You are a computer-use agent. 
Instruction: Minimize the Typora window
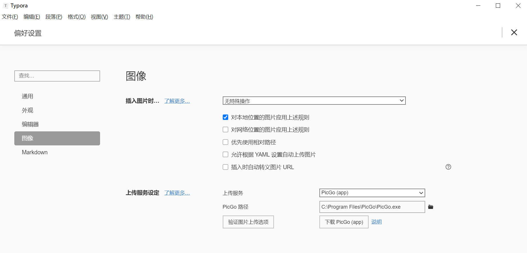(478, 6)
